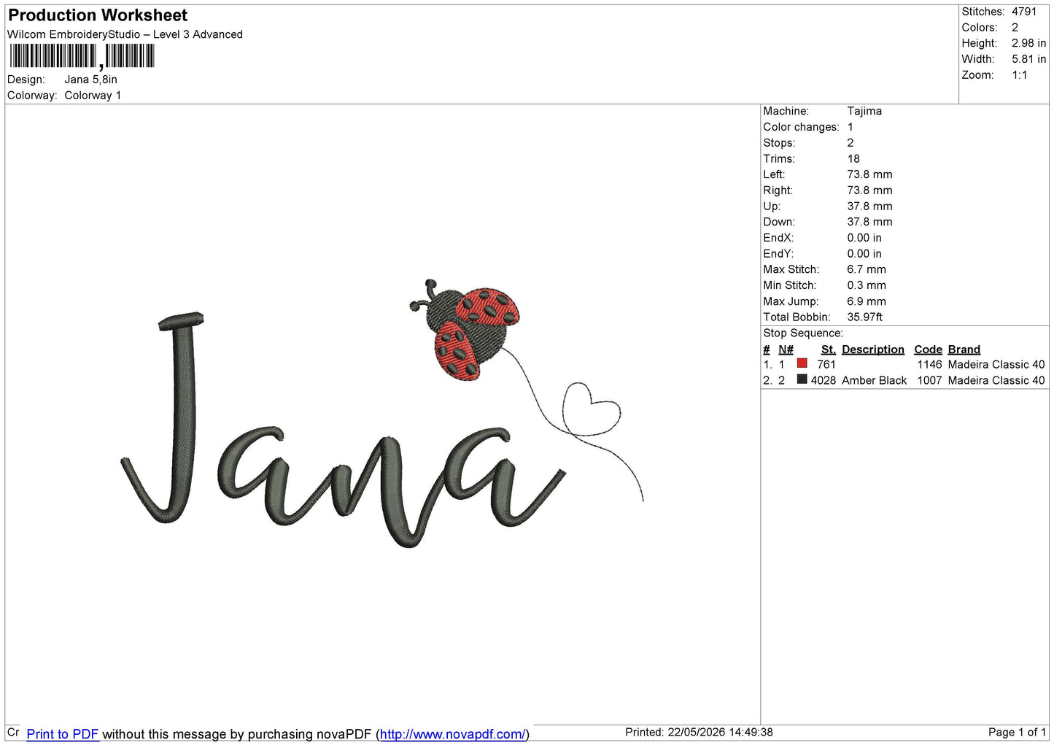Click the Code column header
This screenshot has width=1054, height=745.
tap(929, 350)
